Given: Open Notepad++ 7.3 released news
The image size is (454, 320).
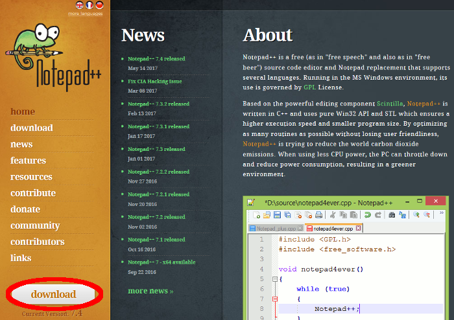Looking at the screenshot, I should click(x=157, y=149).
